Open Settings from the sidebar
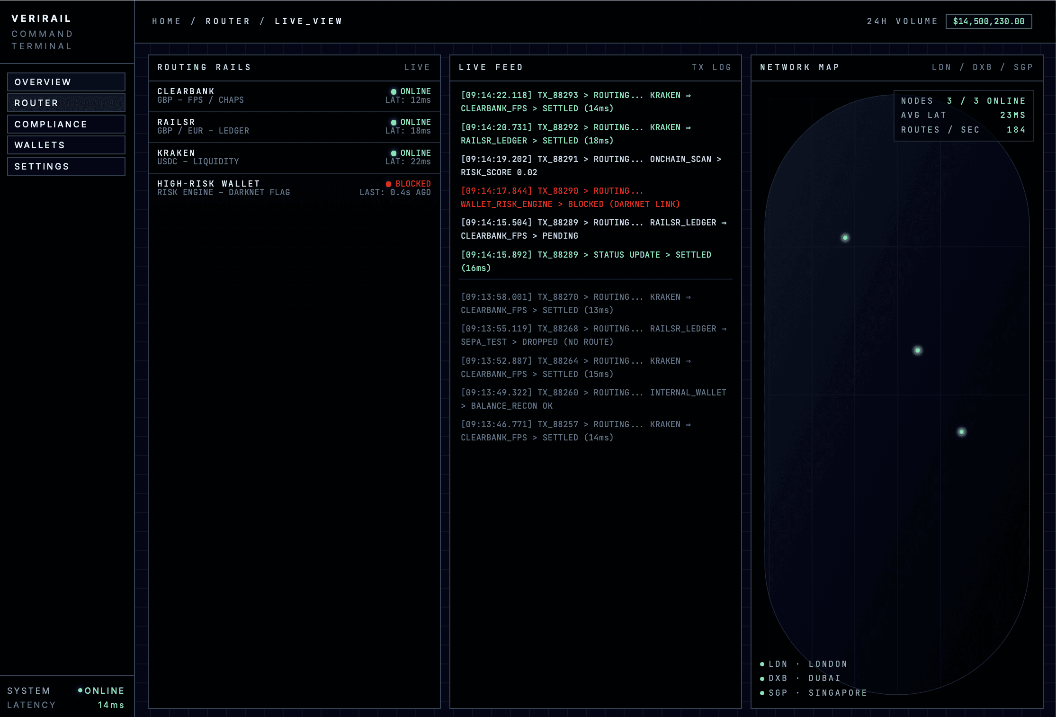This screenshot has height=717, width=1056. tap(66, 166)
